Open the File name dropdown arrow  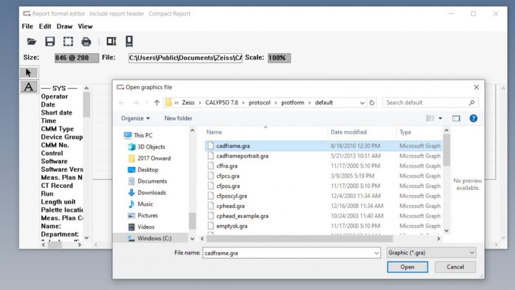click(x=376, y=253)
